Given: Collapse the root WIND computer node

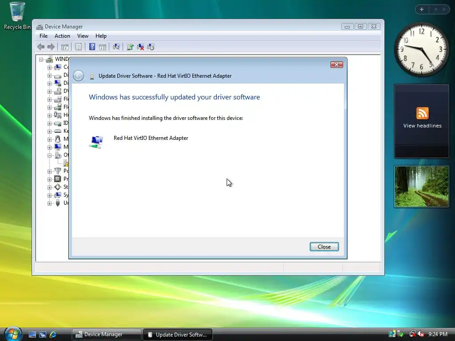Looking at the screenshot, I should tap(41, 60).
